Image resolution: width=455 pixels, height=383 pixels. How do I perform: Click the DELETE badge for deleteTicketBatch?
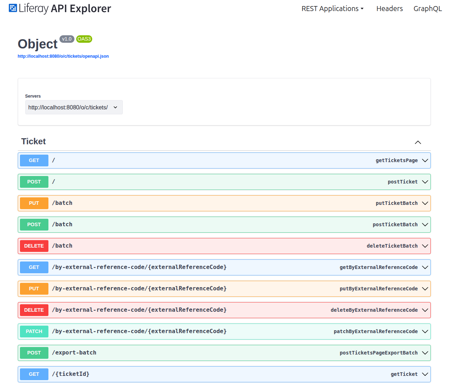[34, 246]
